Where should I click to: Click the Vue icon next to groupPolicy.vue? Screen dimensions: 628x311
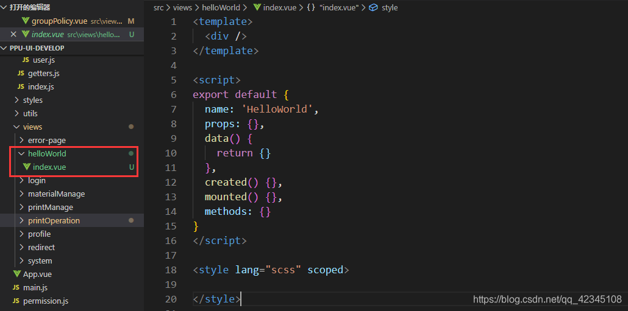pos(26,21)
